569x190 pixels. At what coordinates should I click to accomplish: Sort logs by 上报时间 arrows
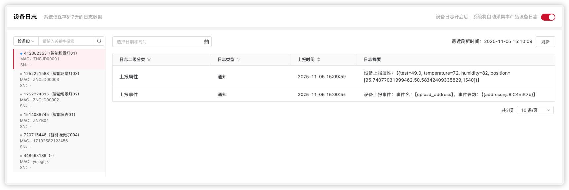319,60
